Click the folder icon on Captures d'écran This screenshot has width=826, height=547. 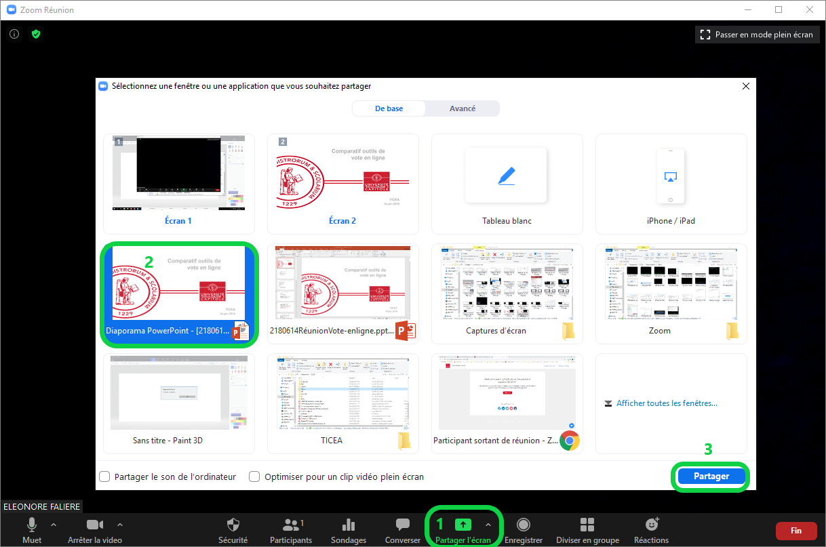click(568, 331)
